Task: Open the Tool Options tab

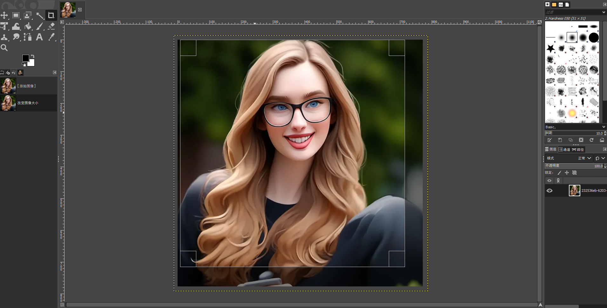Action: 2,73
